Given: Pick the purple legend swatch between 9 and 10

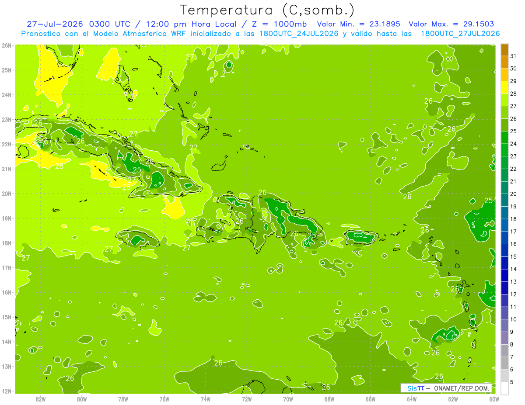Looking at the screenshot, I should (x=504, y=325).
